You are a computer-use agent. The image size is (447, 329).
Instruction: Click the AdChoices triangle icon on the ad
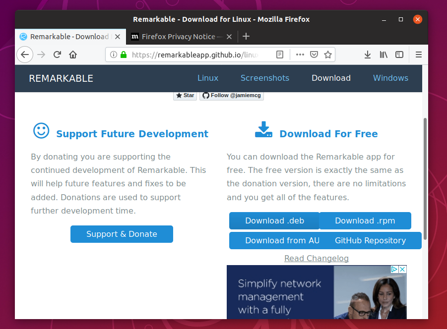[394, 269]
